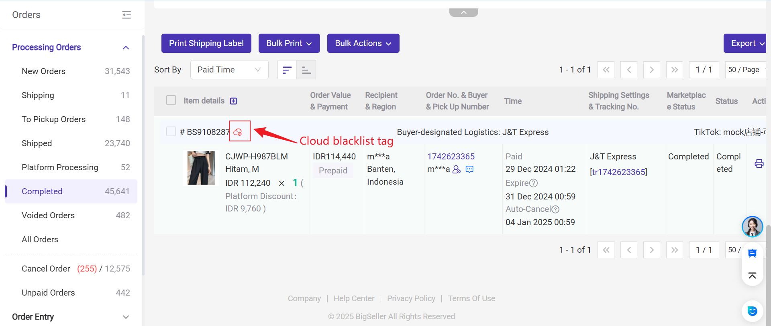The height and width of the screenshot is (326, 771).
Task: Open Company footer link
Action: click(304, 299)
